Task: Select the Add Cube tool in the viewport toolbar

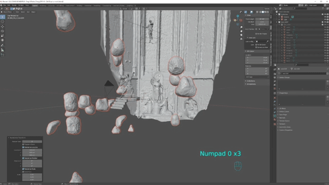Action: coord(3,55)
